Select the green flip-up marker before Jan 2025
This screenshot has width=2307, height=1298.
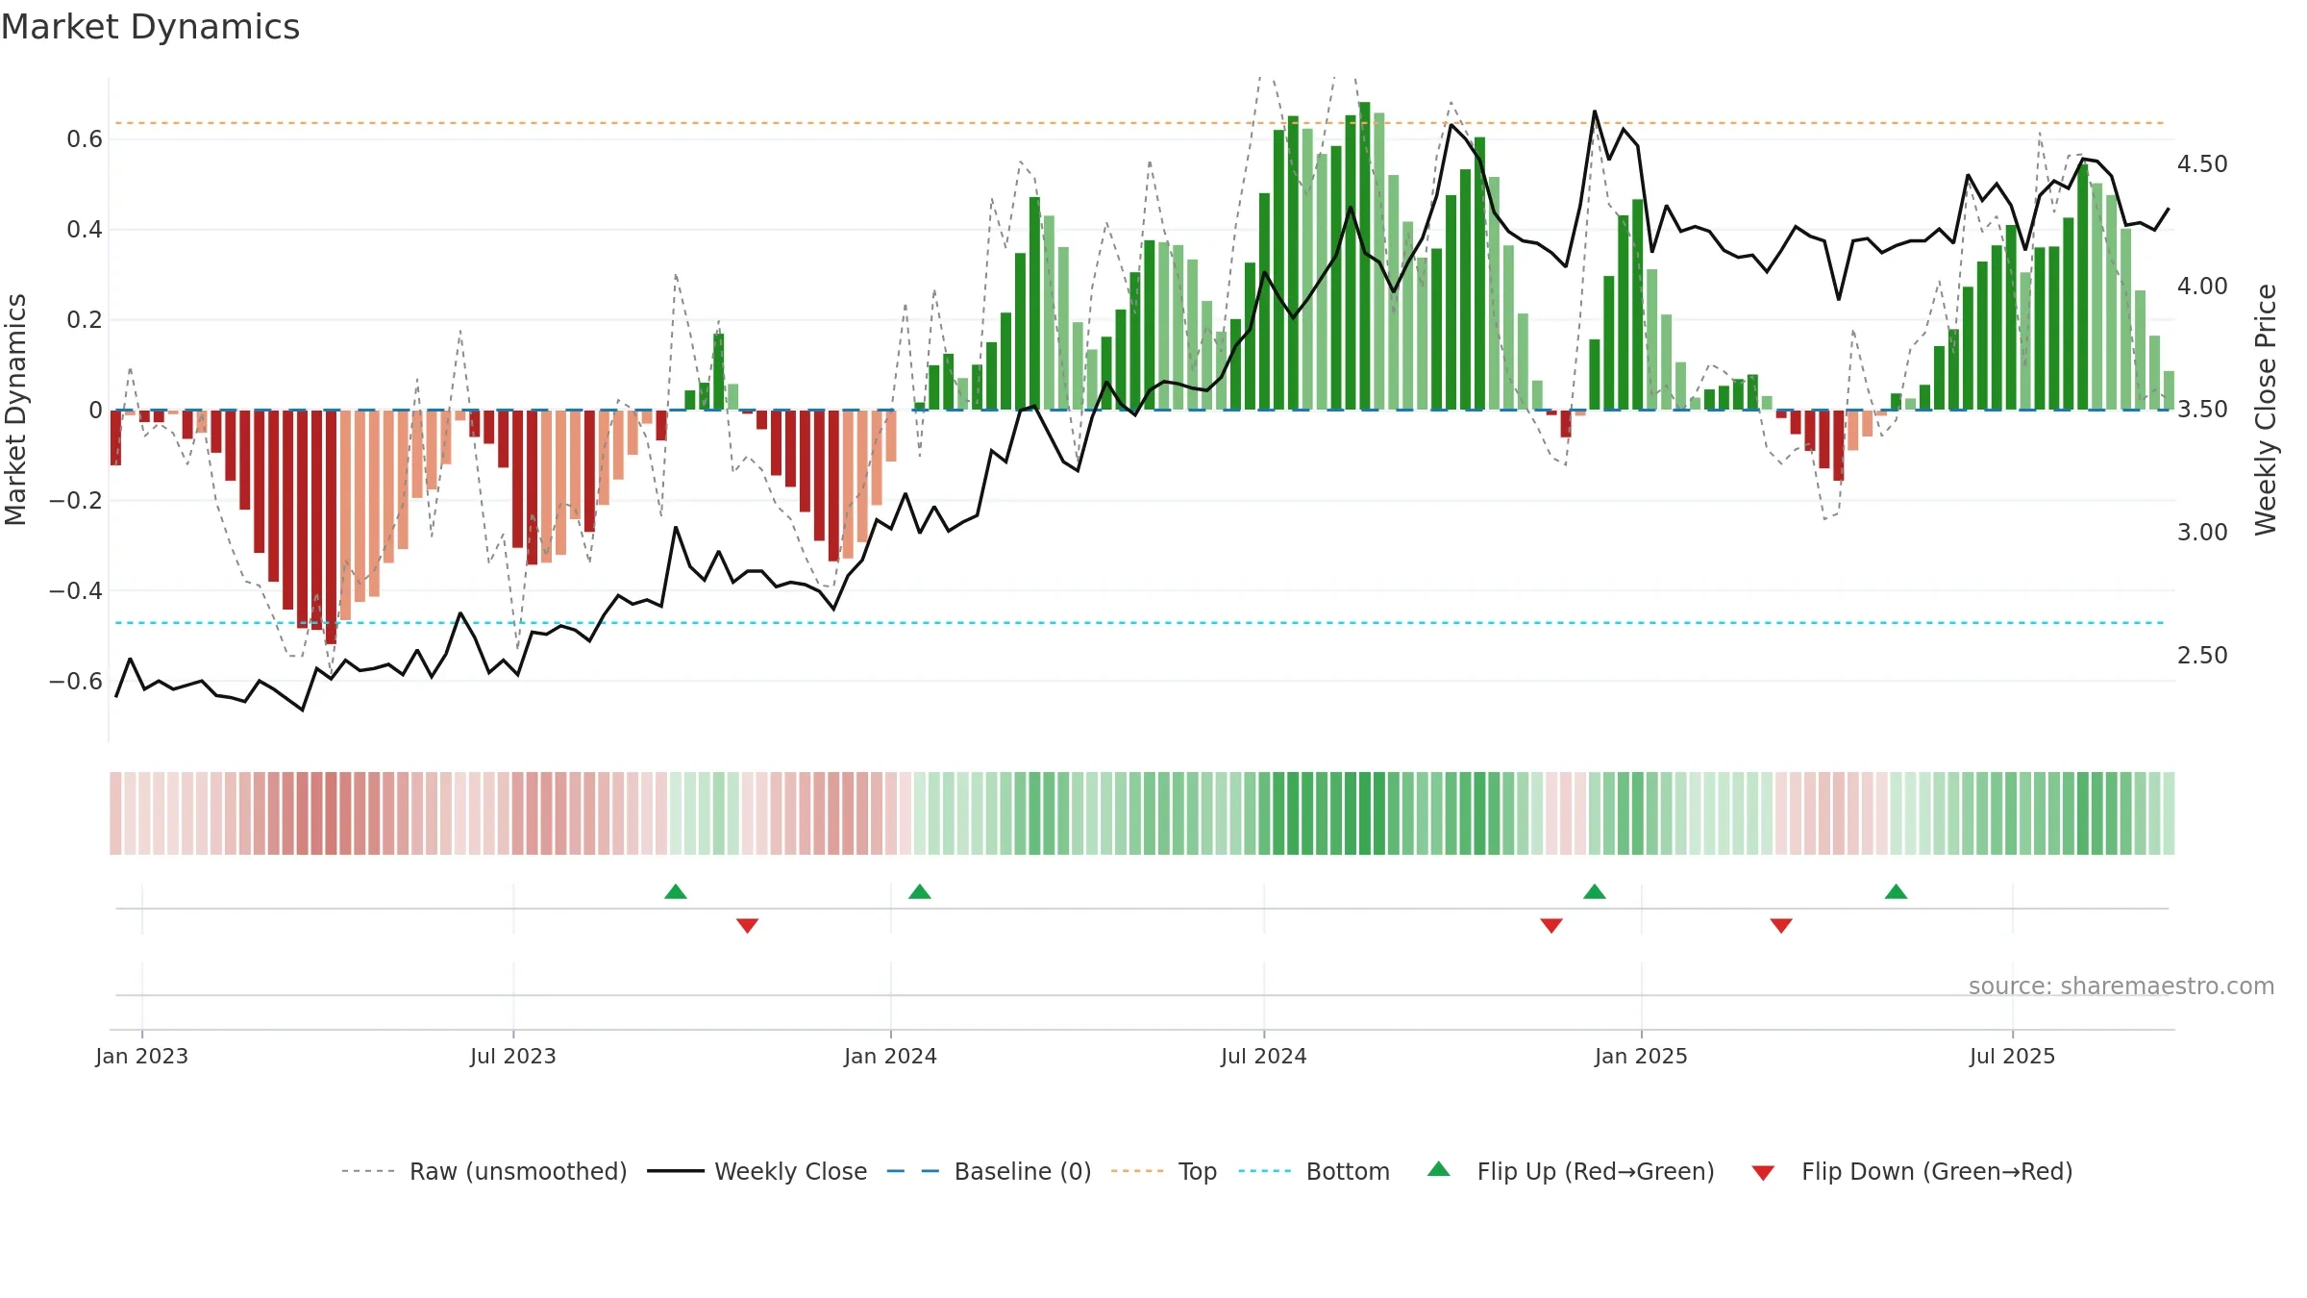coord(1595,891)
